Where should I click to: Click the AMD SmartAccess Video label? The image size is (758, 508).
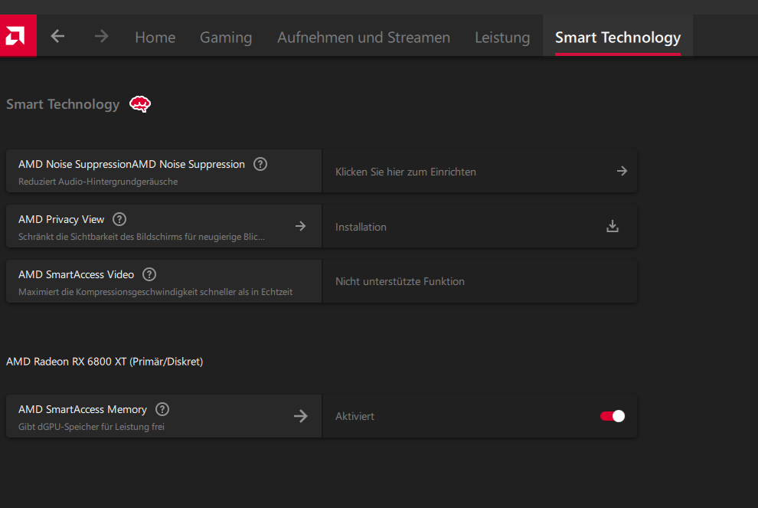pyautogui.click(x=77, y=274)
